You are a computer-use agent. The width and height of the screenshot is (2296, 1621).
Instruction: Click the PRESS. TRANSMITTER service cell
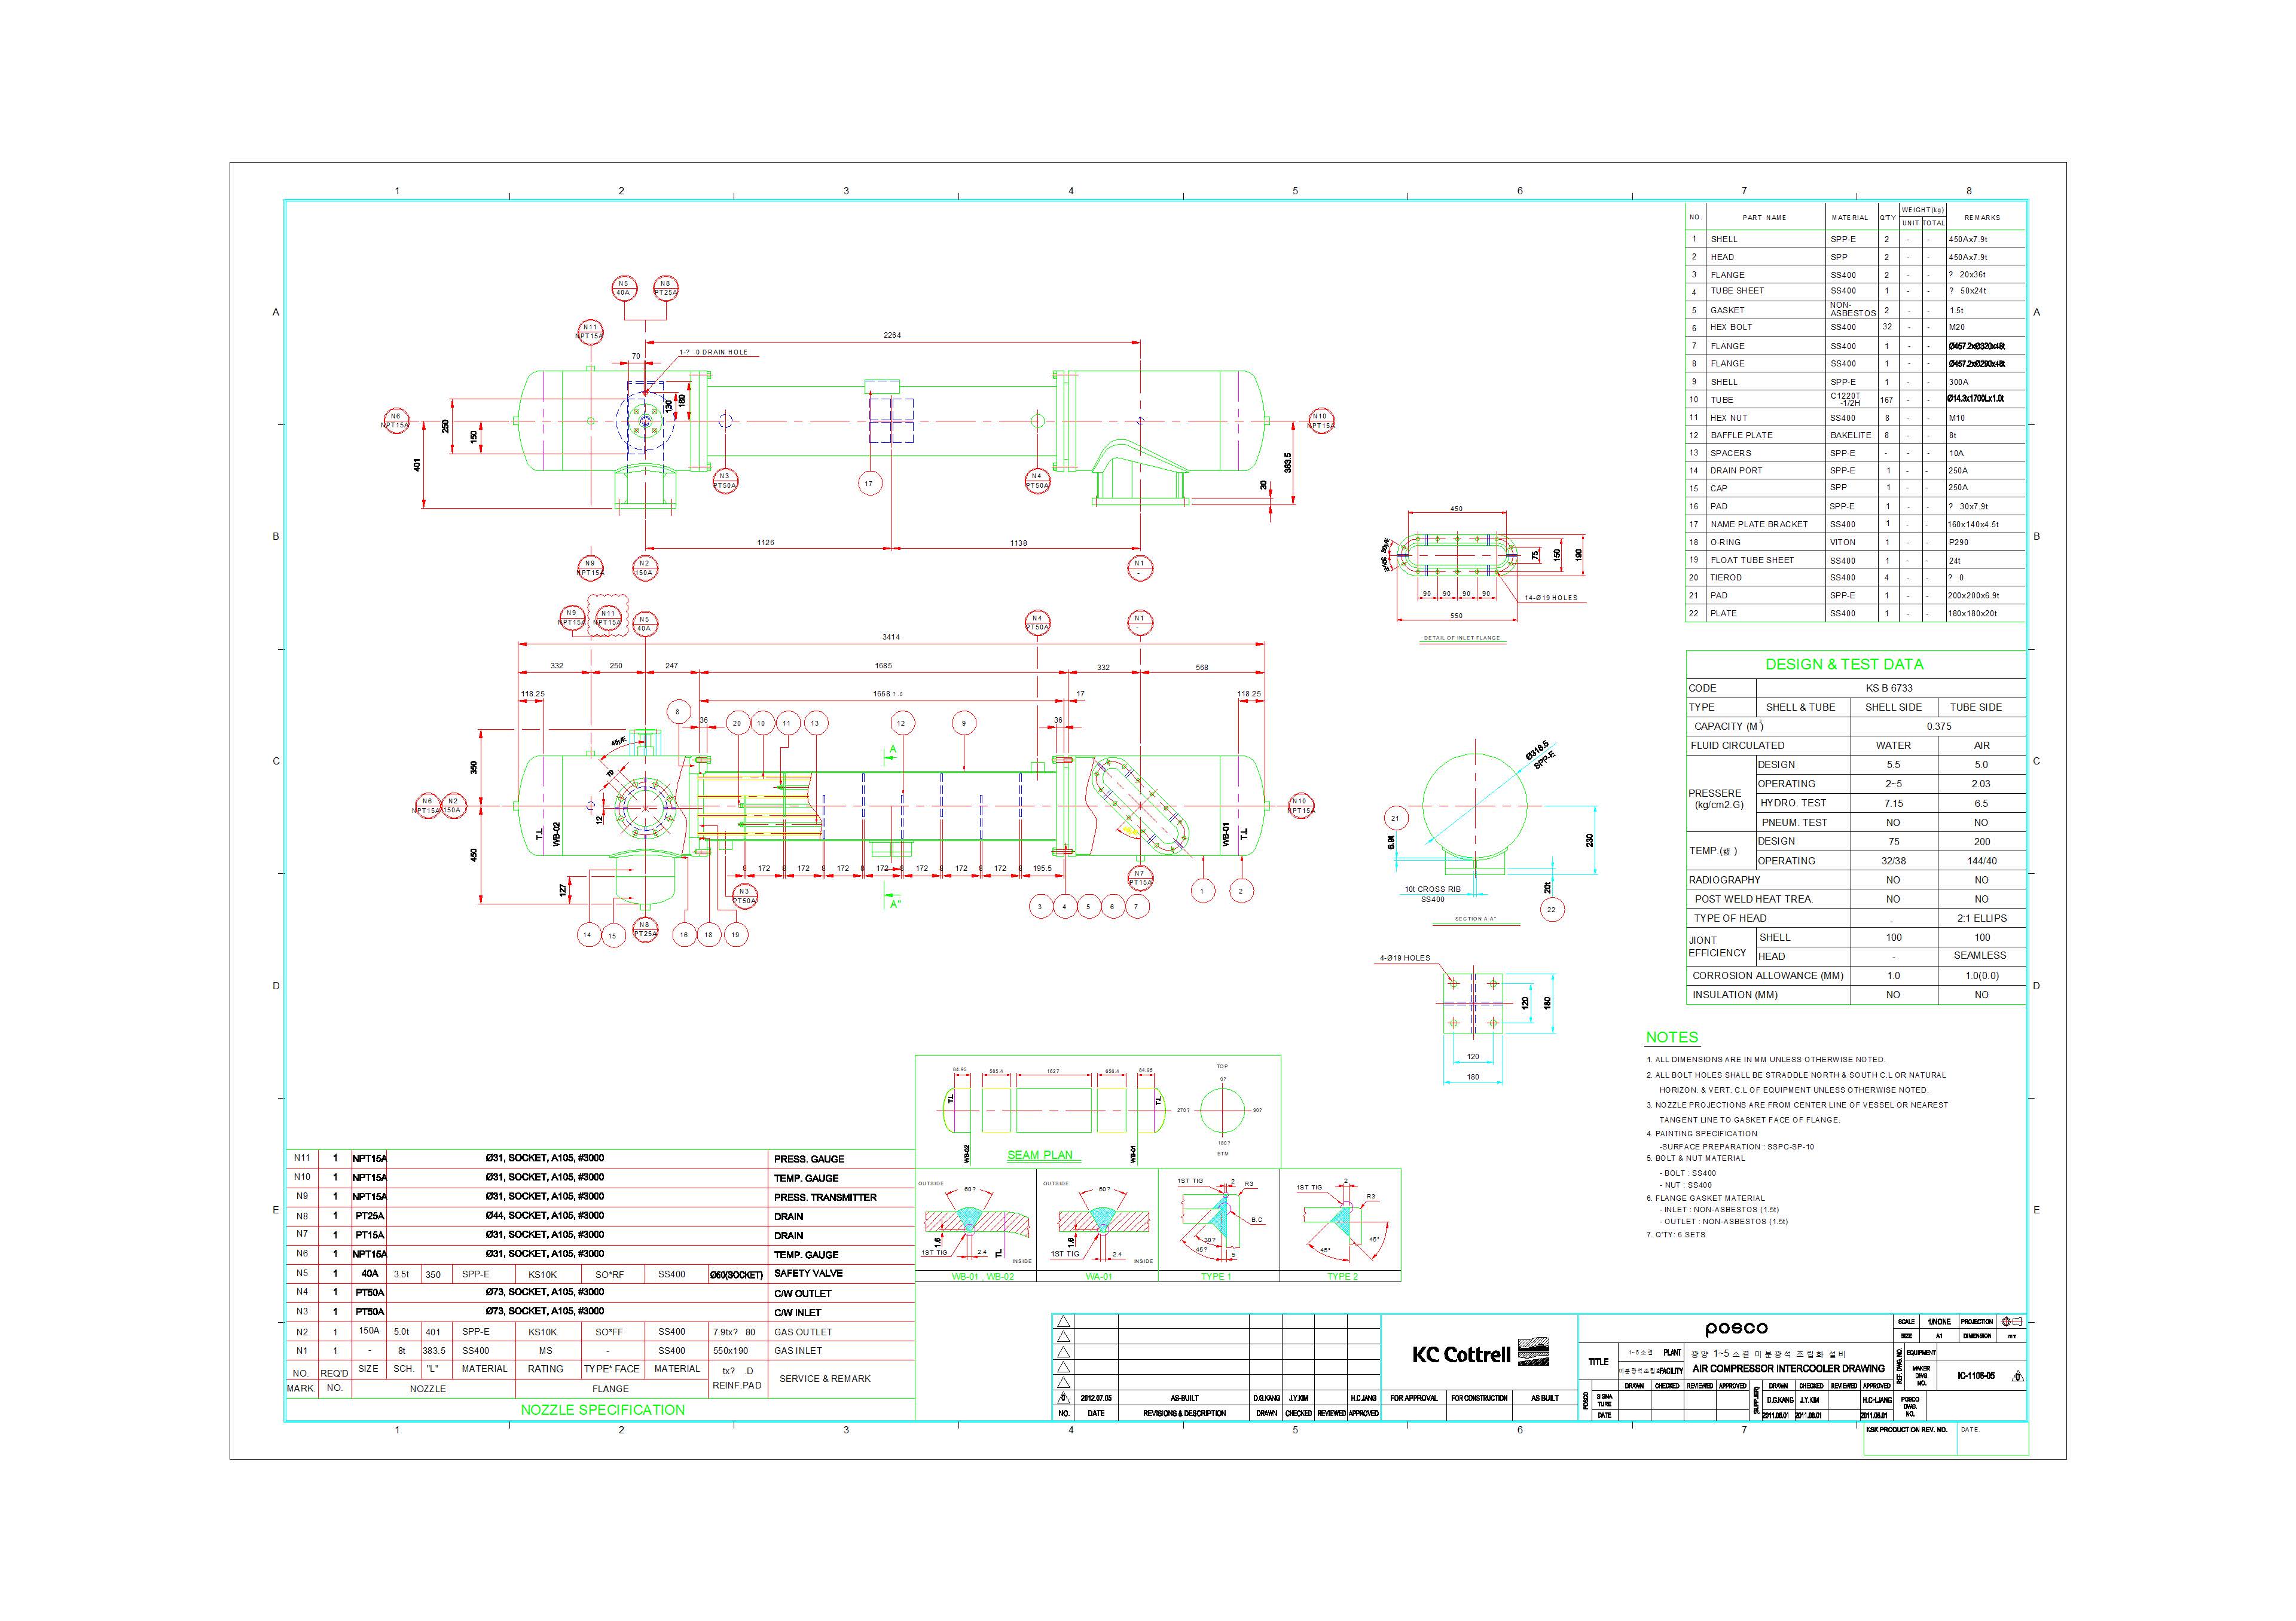pyautogui.click(x=825, y=1197)
